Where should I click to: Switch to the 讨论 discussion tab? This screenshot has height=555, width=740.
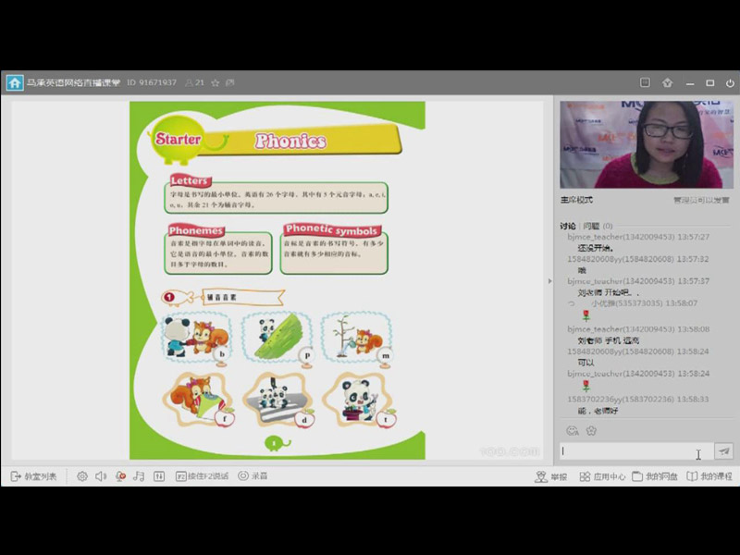pos(567,226)
